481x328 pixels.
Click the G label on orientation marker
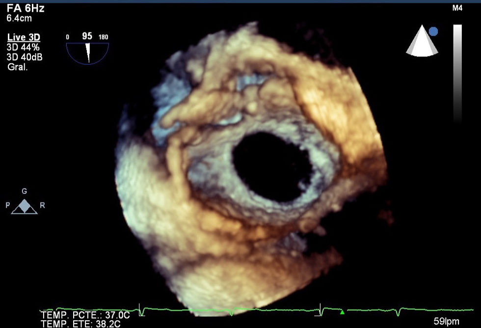[24, 191]
